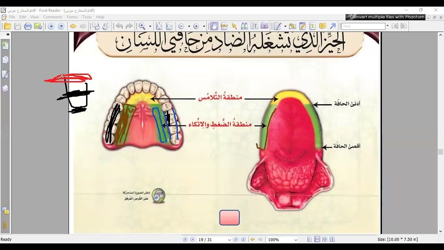The image size is (444, 250).
Task: Open the attachments paperclip panel in sidebar
Action: (x=5, y=225)
